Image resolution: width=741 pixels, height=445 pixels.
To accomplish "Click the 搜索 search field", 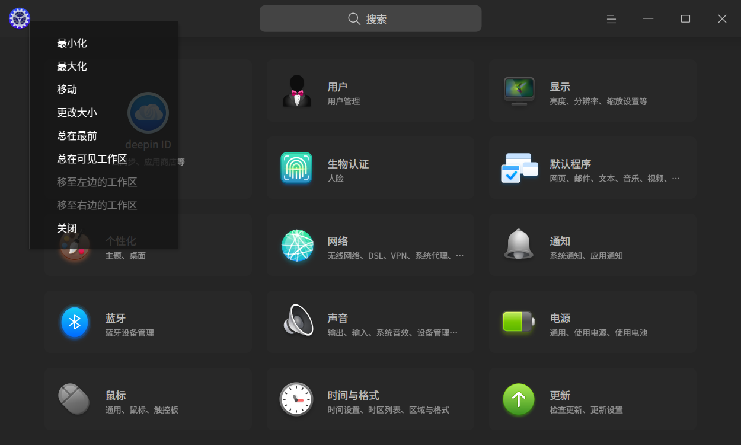I will 370,19.
